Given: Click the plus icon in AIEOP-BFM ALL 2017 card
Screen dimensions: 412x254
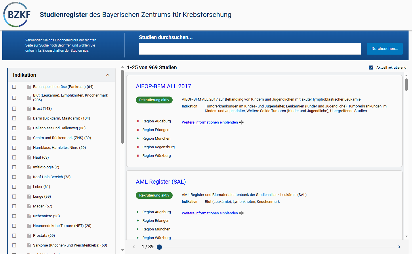Looking at the screenshot, I should click(241, 122).
